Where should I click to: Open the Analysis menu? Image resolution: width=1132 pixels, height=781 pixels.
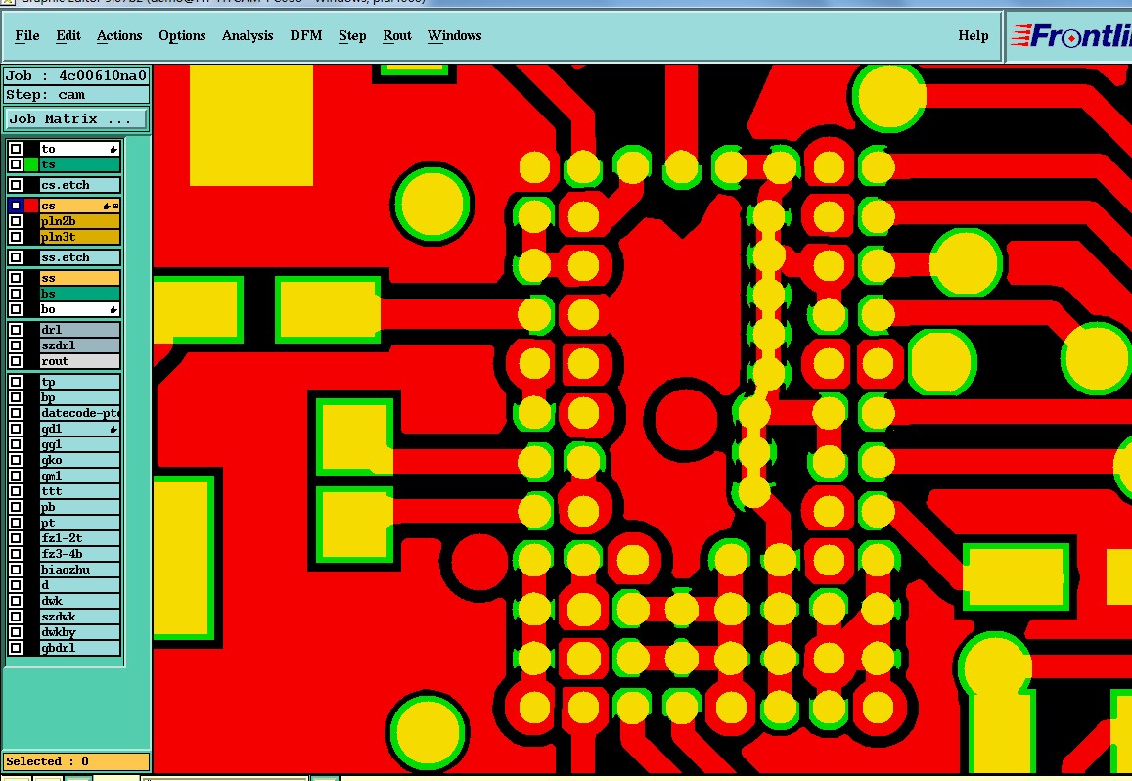tap(247, 35)
